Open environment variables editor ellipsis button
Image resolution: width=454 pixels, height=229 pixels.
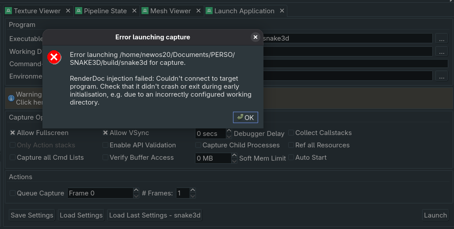coord(442,76)
